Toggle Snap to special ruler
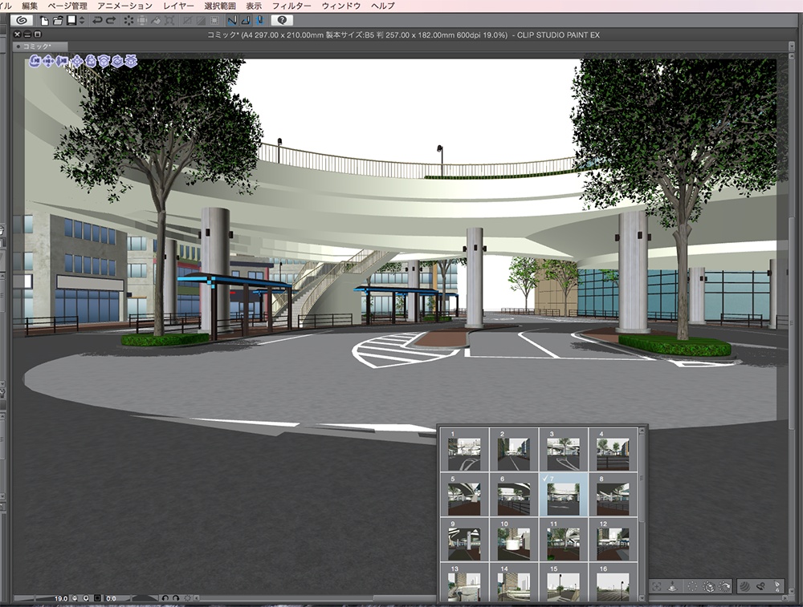803x607 pixels. click(246, 21)
